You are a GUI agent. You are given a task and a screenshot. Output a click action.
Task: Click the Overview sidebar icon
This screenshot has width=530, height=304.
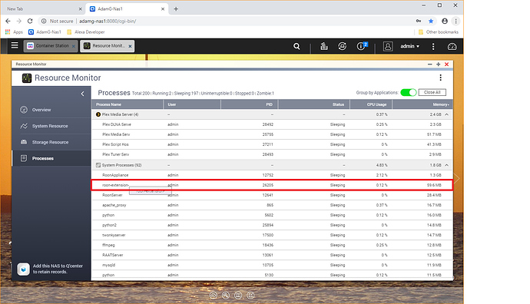[x=24, y=110]
